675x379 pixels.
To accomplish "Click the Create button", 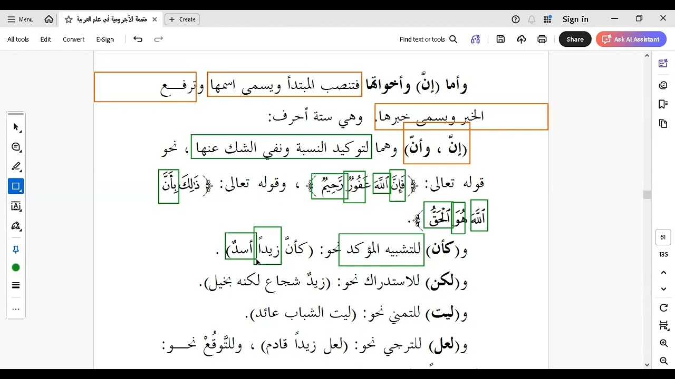I will (182, 19).
